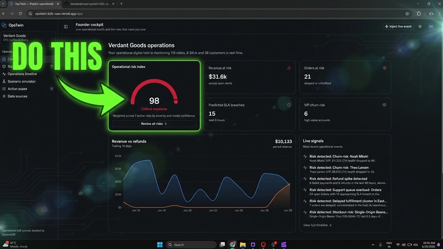The width and height of the screenshot is (443, 249).
Task: Click pulse icon beside Noah Mbeki signal
Action: pos(305,156)
